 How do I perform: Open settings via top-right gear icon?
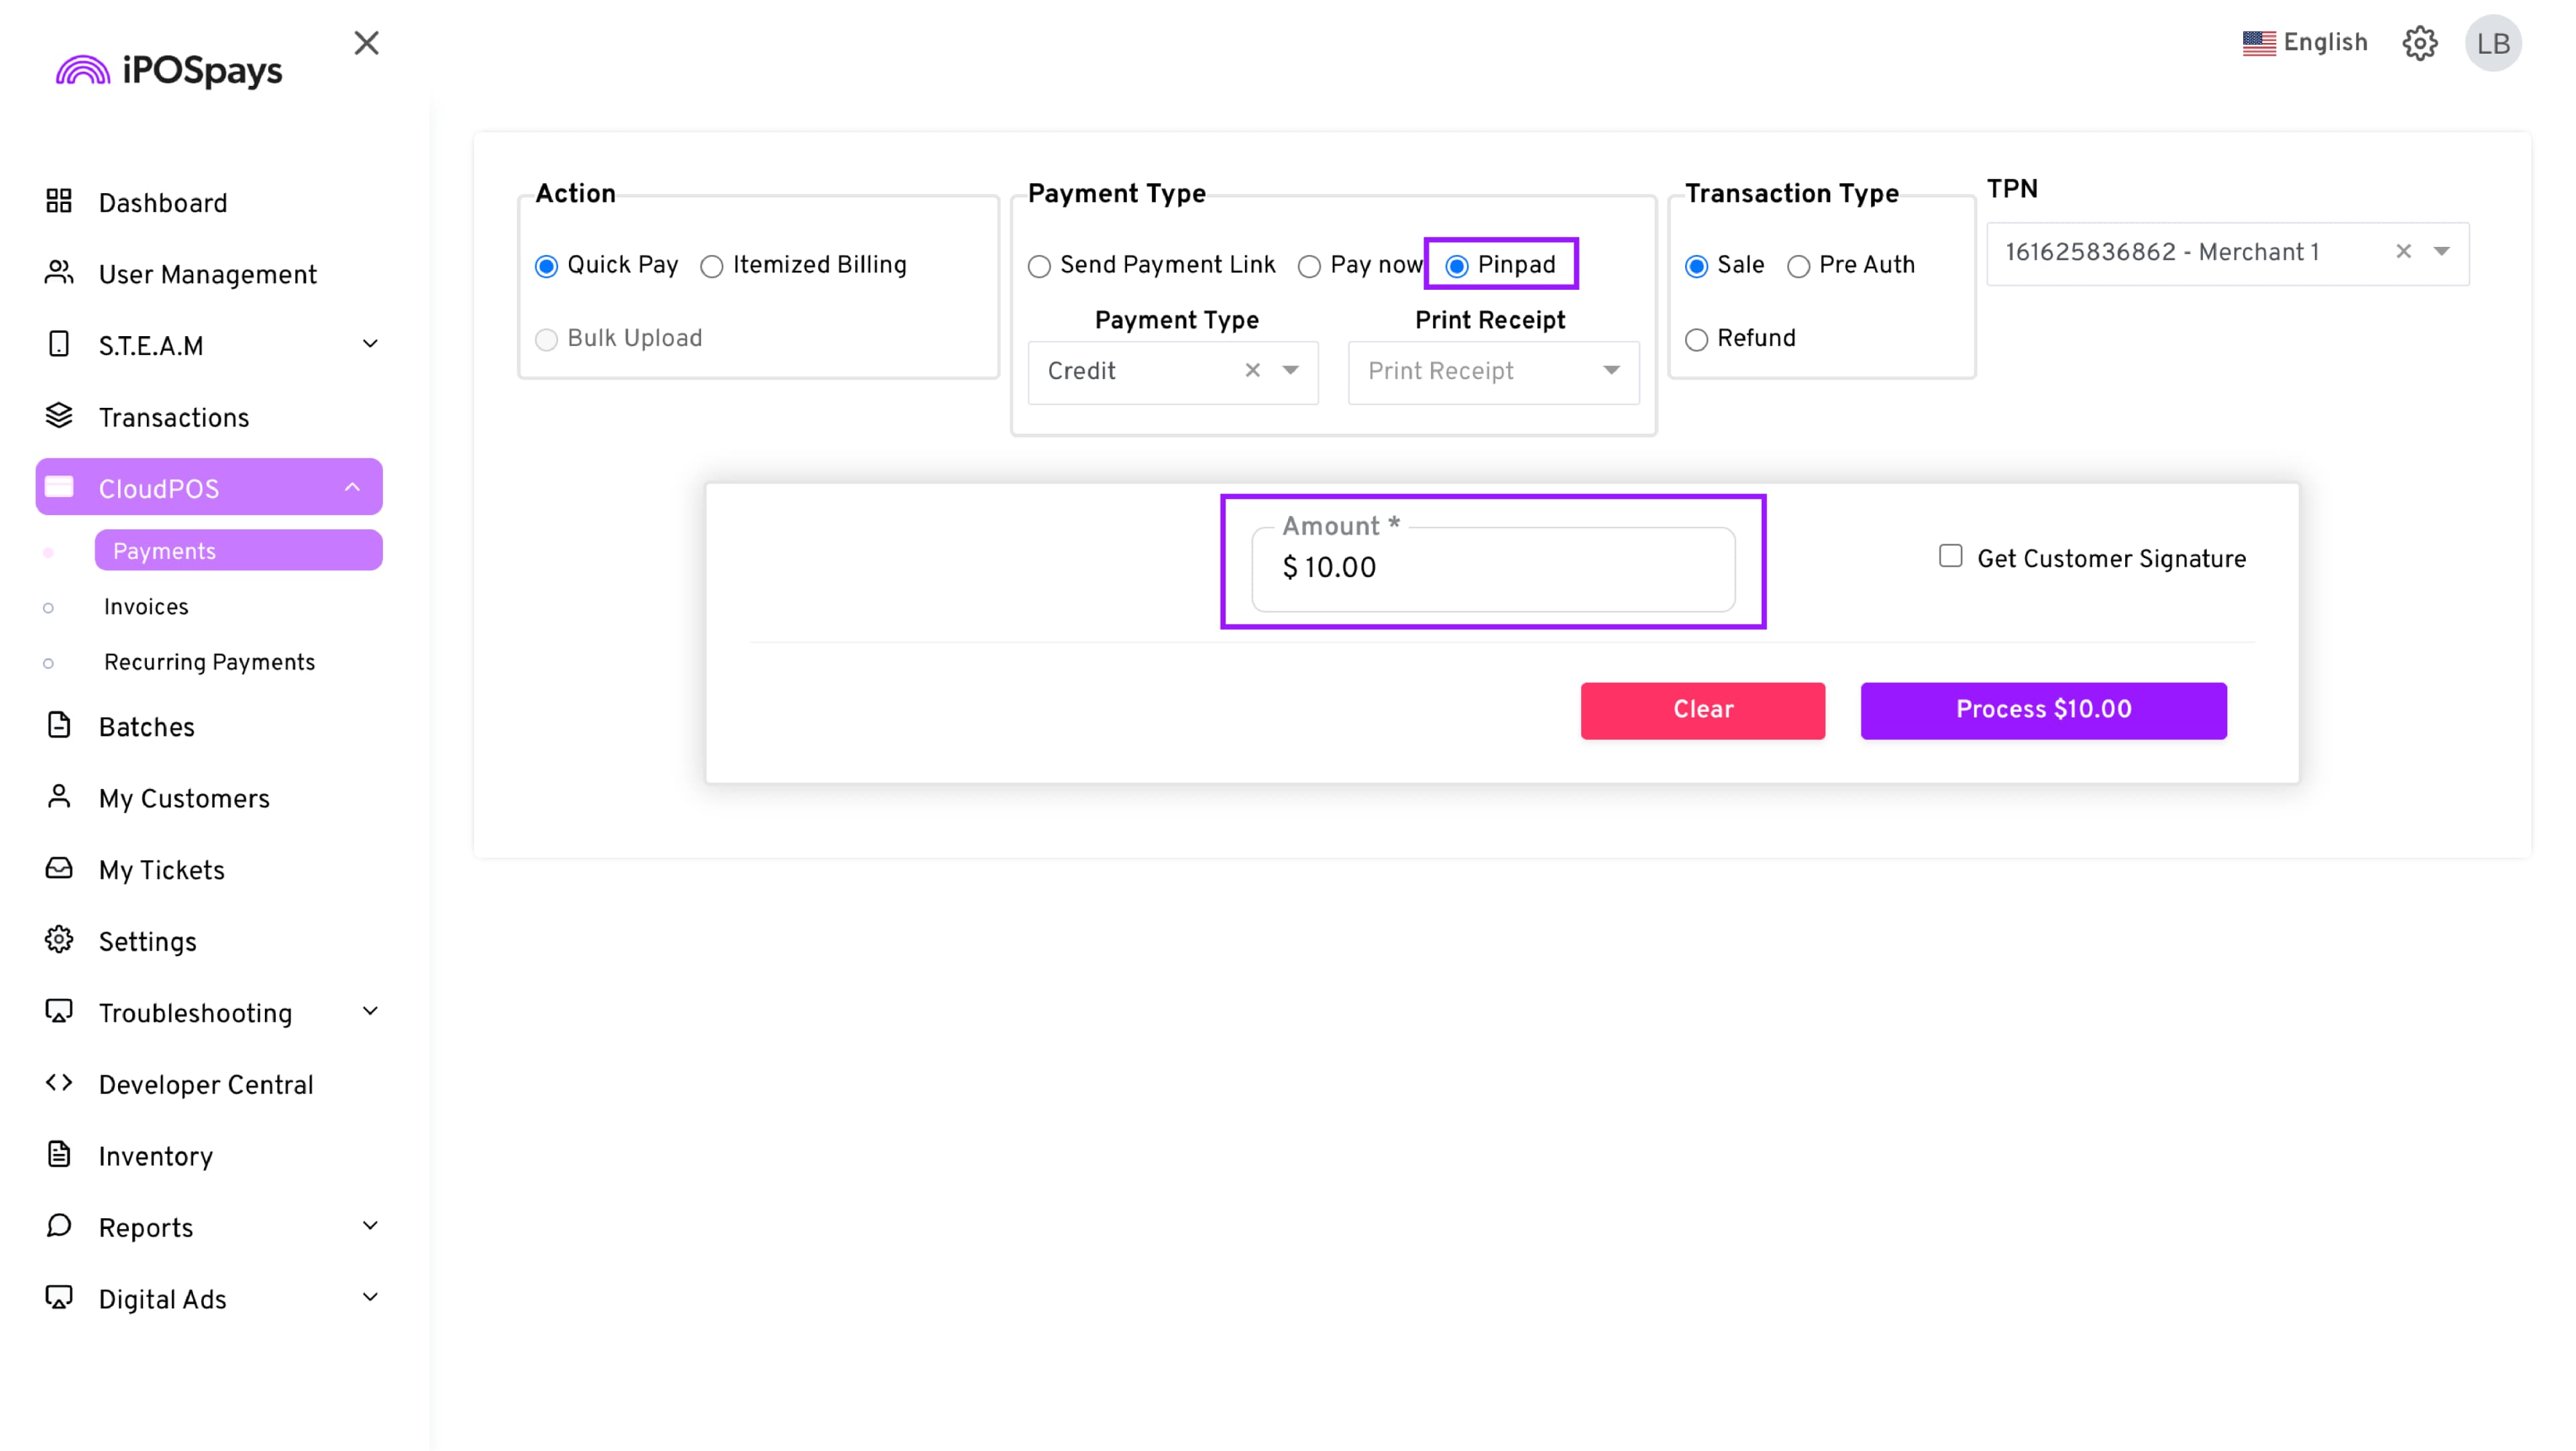(x=2419, y=43)
